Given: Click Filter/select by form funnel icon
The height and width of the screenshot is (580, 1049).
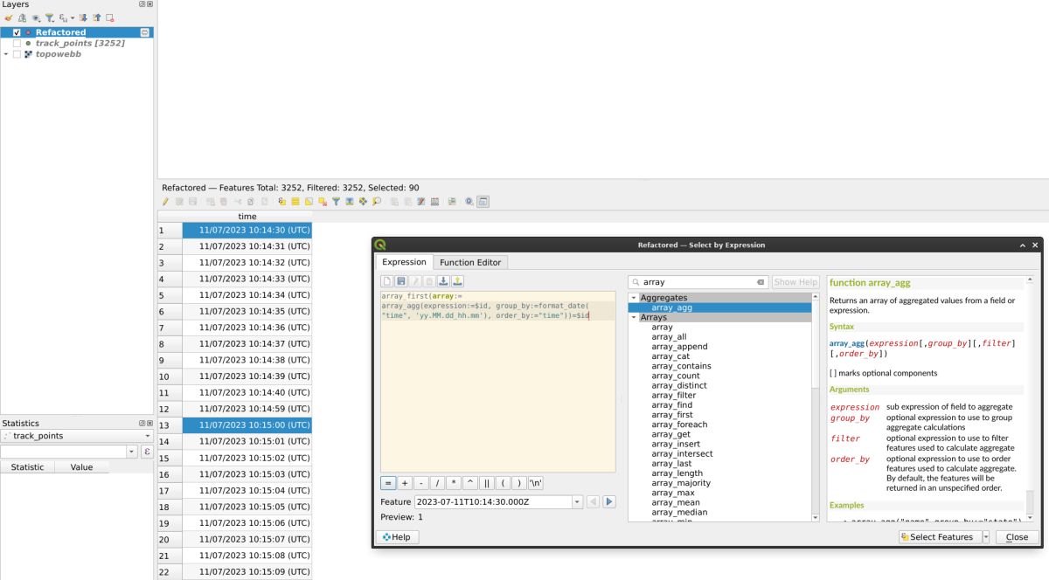Looking at the screenshot, I should (x=336, y=201).
